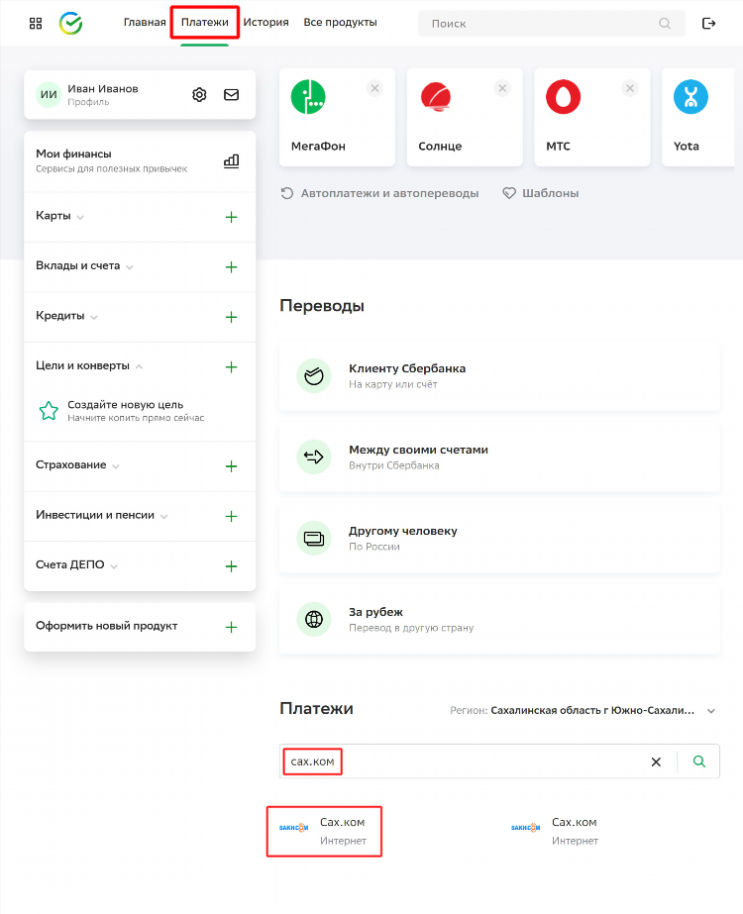Add new Кредиты with plus icon
The image size is (743, 914).
[232, 317]
